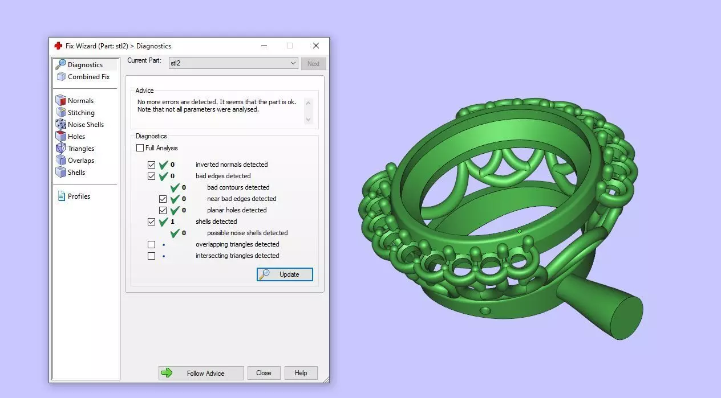Uncheck near bad edges detected checkbox
721x398 pixels.
(x=163, y=199)
